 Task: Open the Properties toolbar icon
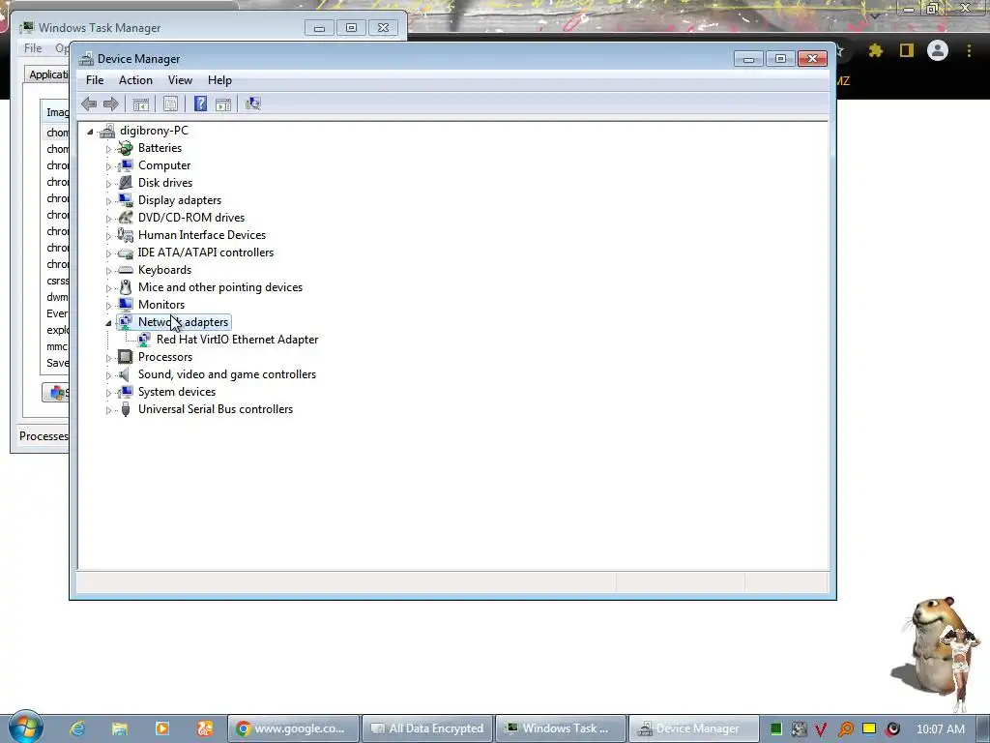(x=170, y=104)
